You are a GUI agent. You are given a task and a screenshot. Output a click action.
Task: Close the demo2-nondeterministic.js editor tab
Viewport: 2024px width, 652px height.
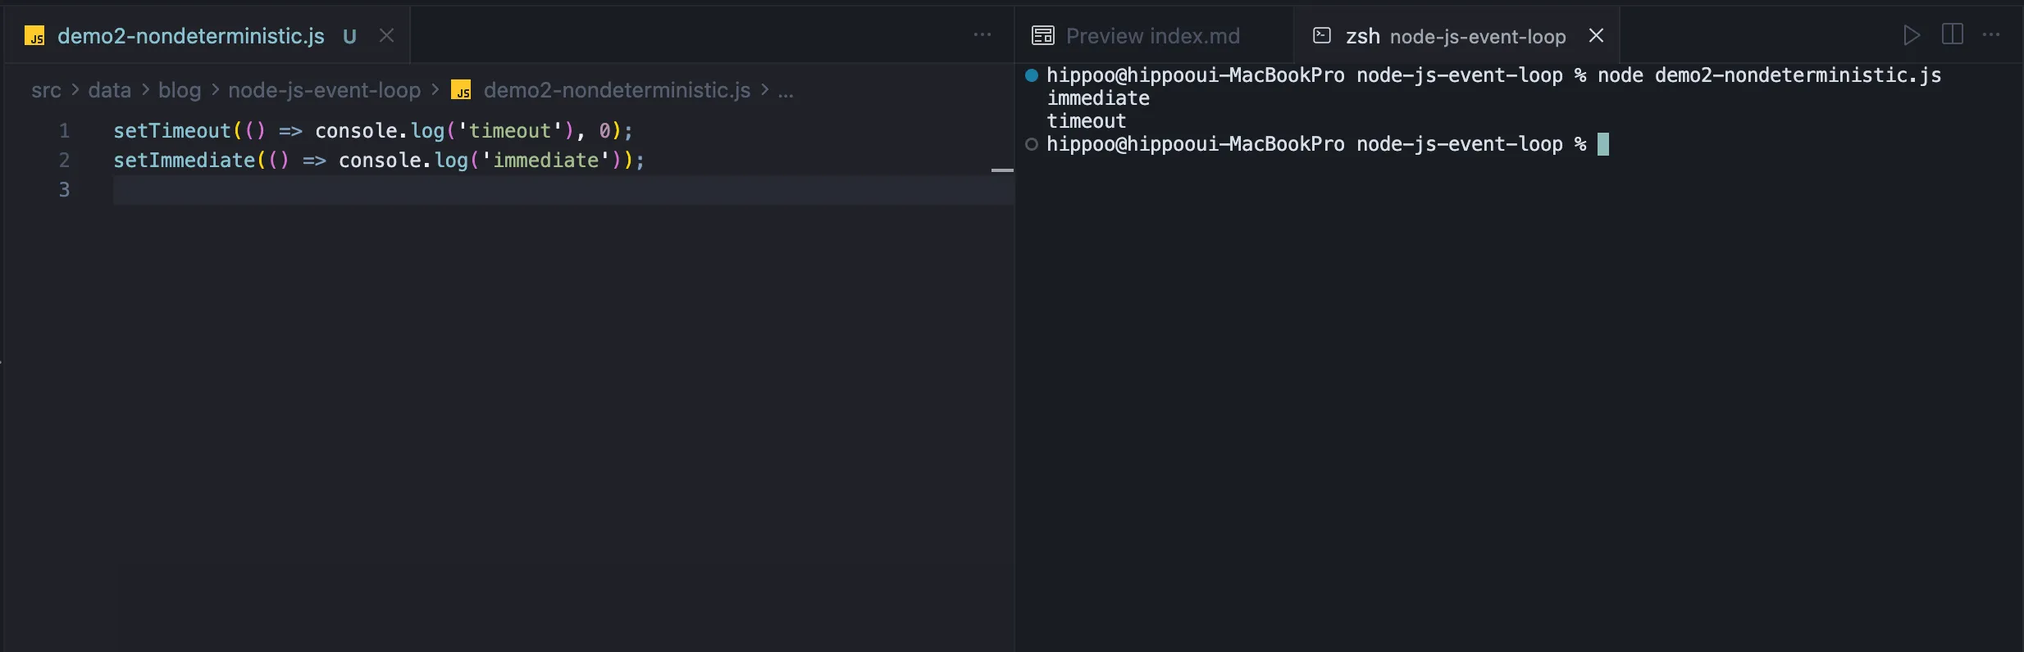[x=386, y=36]
